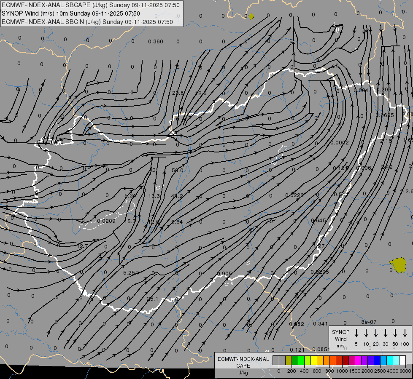Click the 0.0226 CAPE value on map

pos(294,195)
